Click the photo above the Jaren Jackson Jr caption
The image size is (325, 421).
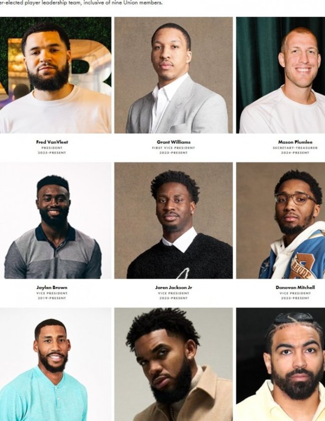click(x=174, y=221)
